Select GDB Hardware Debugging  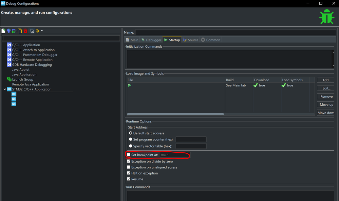click(x=32, y=65)
